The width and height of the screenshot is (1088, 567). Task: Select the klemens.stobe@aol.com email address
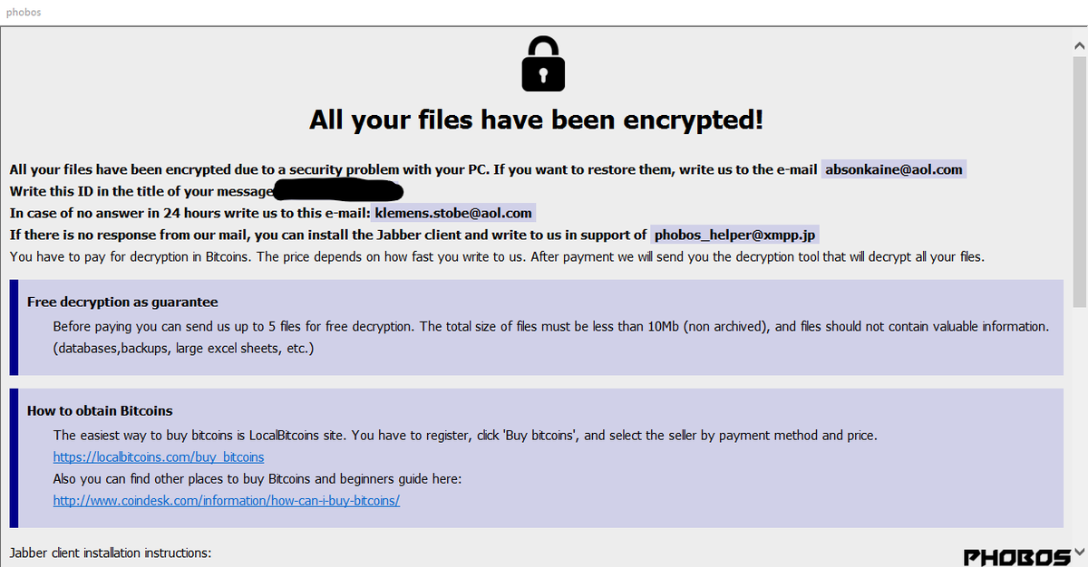click(453, 213)
